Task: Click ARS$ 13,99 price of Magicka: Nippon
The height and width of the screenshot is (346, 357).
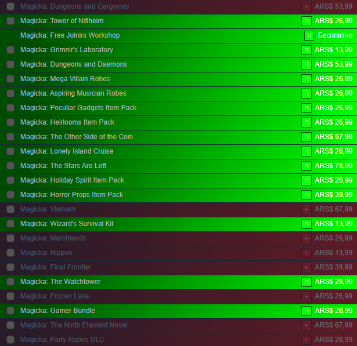Action: (334, 253)
